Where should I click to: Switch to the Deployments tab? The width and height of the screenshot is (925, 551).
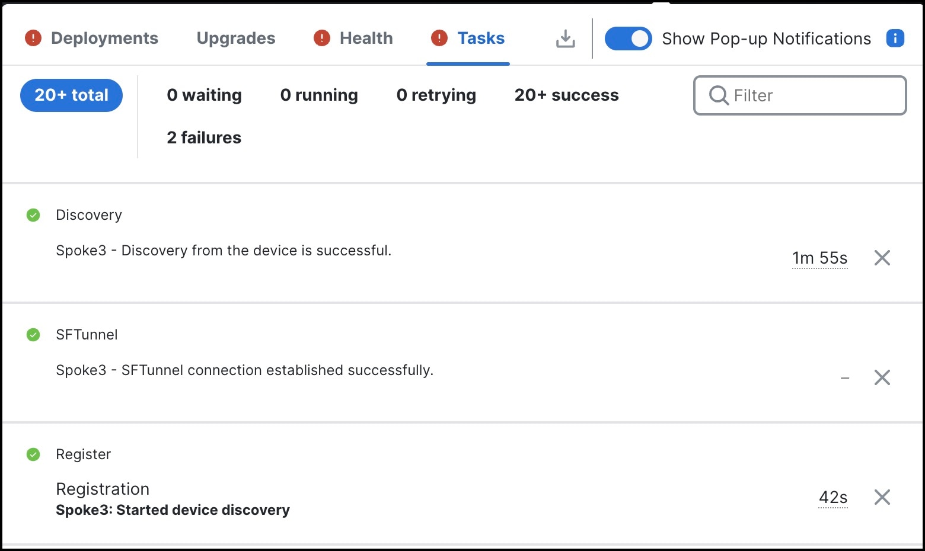[104, 38]
